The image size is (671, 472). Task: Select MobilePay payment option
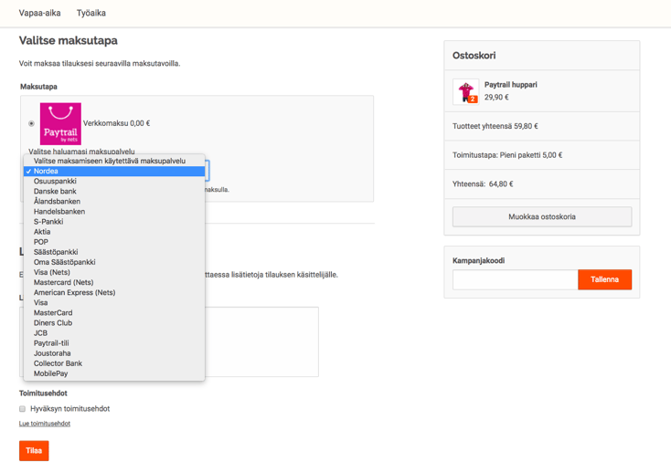click(114, 373)
